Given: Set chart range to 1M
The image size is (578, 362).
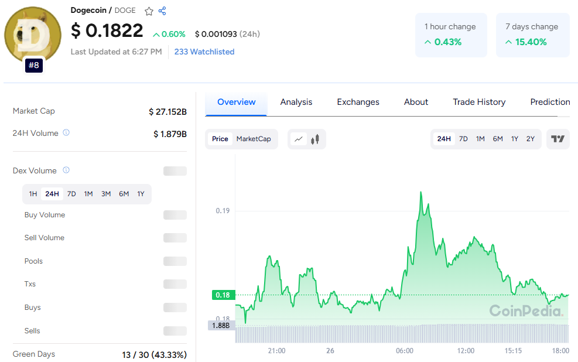Looking at the screenshot, I should pyautogui.click(x=480, y=139).
